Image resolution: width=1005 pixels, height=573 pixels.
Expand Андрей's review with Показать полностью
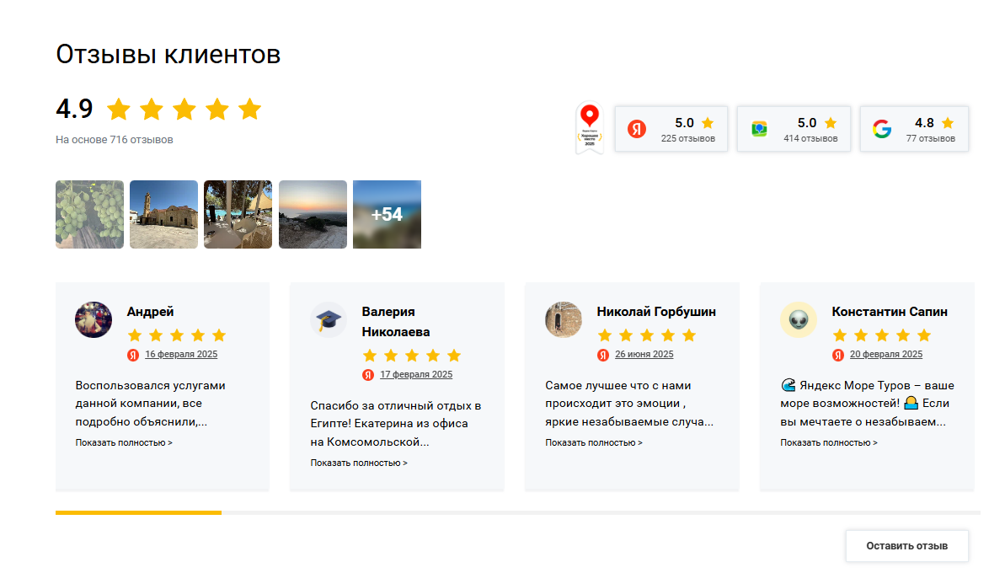coord(124,442)
